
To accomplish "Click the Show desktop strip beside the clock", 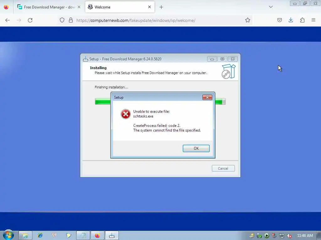I will tap(319, 236).
